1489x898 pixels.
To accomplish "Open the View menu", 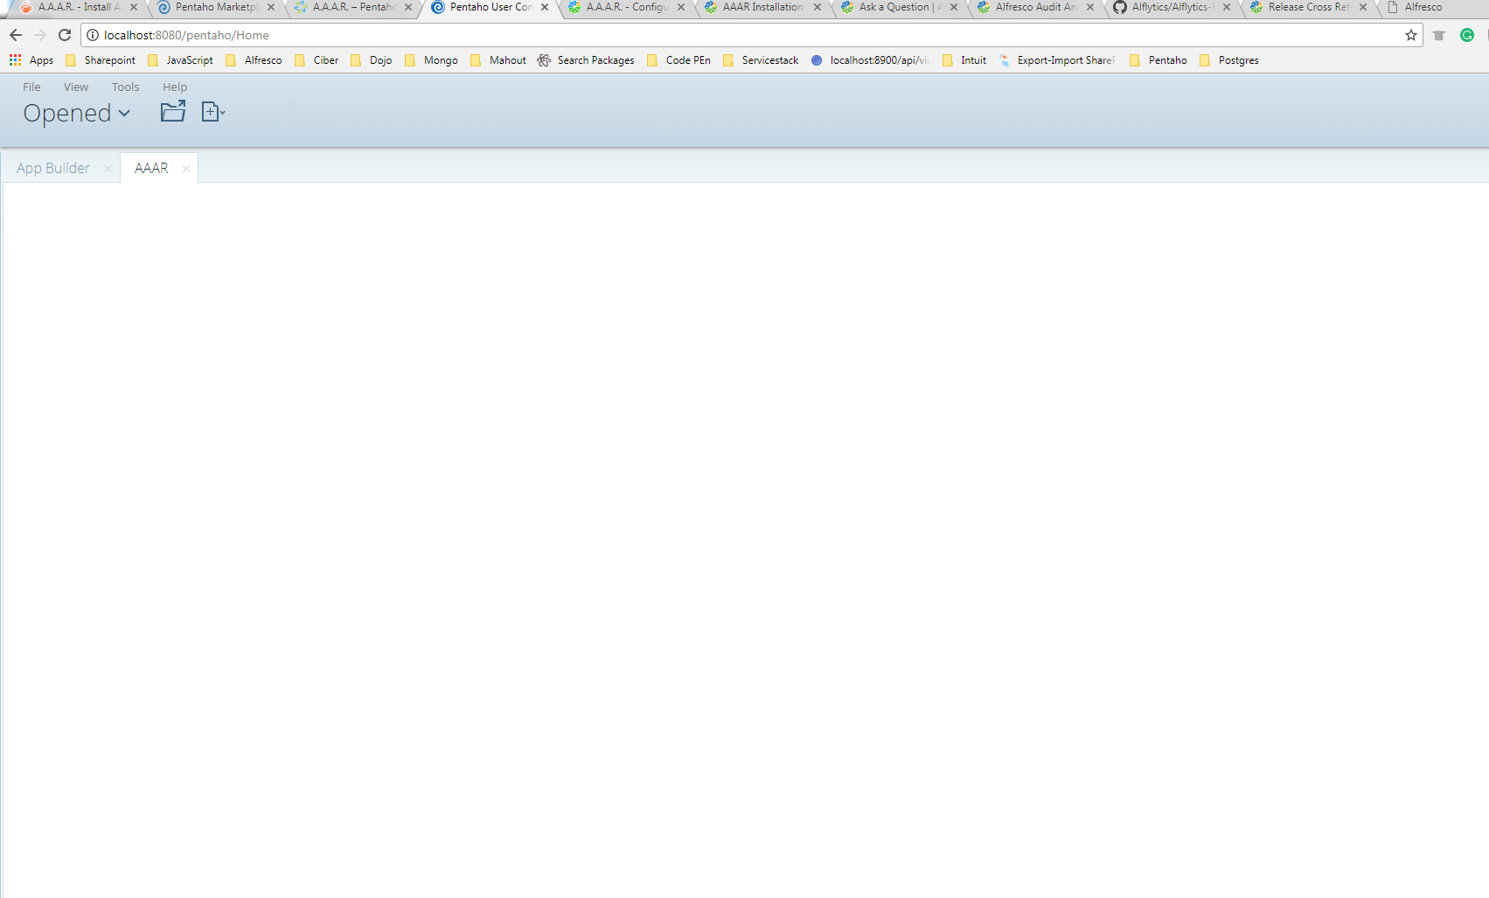I will tap(76, 87).
